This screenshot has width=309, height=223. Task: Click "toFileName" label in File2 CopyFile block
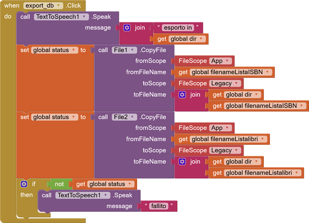click(150, 162)
